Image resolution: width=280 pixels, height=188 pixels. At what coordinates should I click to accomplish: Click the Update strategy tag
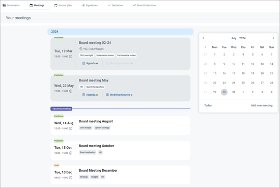click(102, 128)
